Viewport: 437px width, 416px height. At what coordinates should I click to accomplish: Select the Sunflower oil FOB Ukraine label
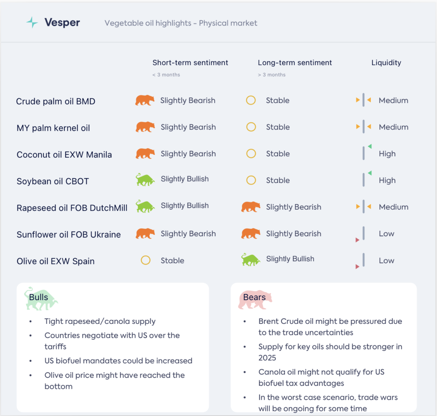tap(69, 234)
